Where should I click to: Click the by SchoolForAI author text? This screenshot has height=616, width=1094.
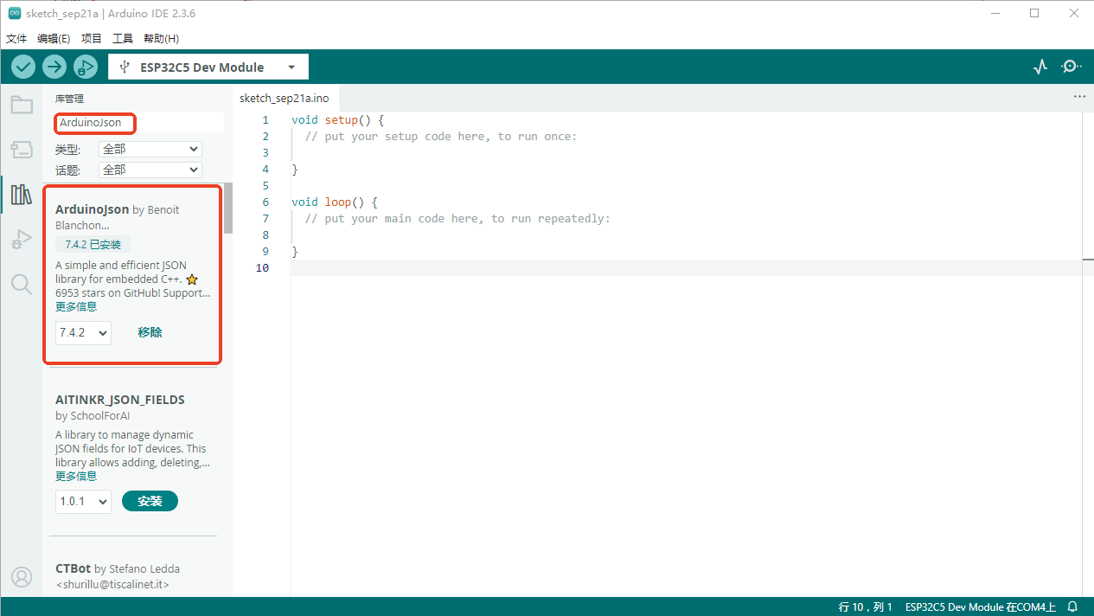[x=93, y=416]
